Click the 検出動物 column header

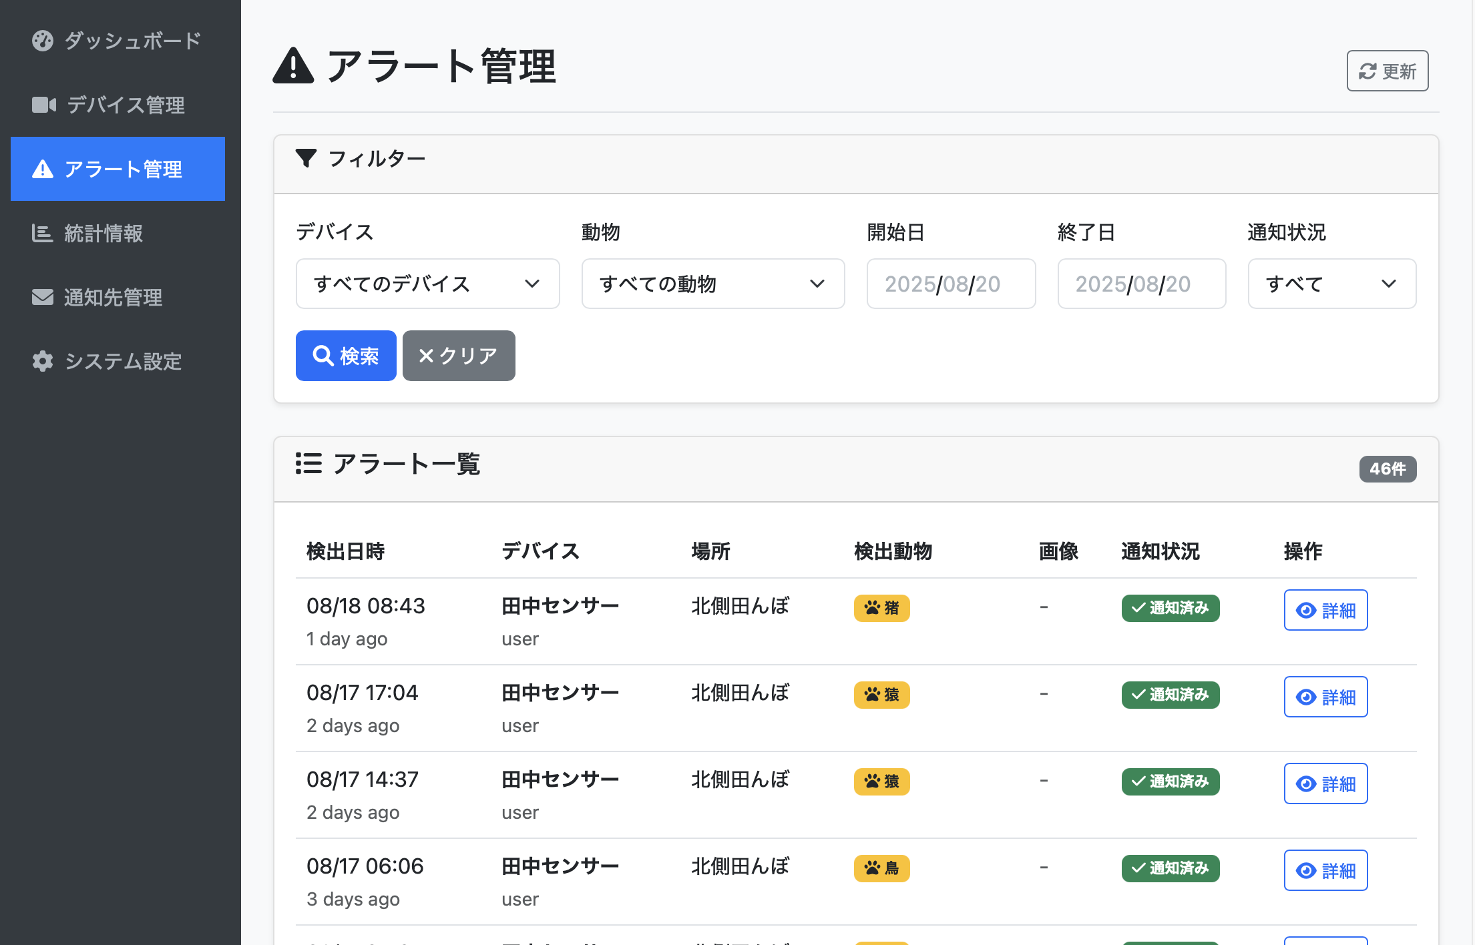(893, 551)
